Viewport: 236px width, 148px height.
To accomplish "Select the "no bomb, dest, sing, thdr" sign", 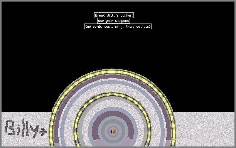I will point(118,27).
